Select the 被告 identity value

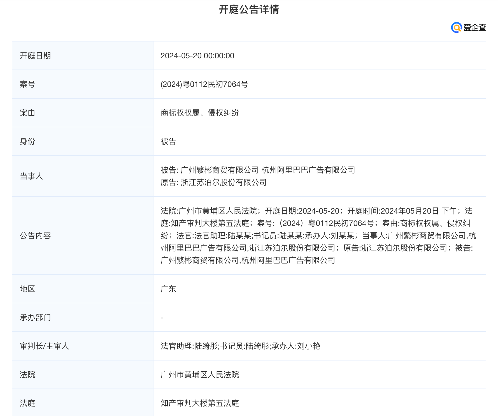(x=168, y=141)
